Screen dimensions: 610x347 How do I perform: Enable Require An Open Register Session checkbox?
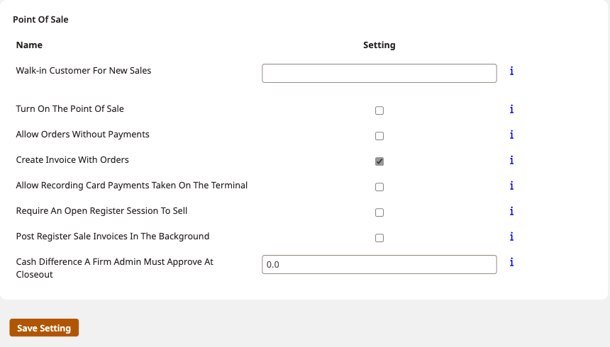(379, 212)
